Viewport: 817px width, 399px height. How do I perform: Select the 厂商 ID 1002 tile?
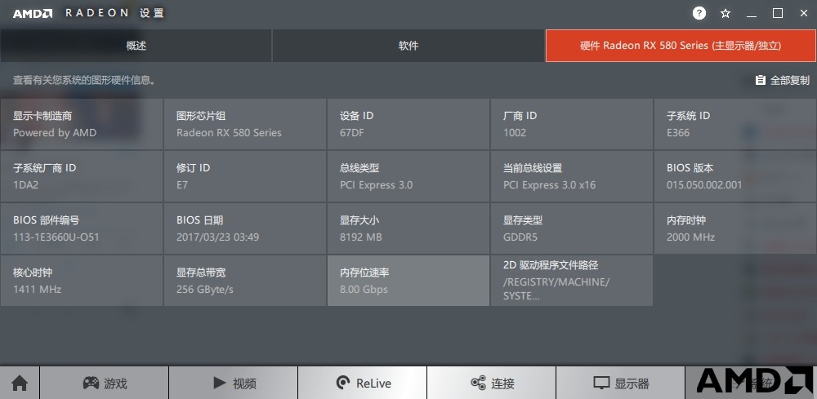click(572, 124)
